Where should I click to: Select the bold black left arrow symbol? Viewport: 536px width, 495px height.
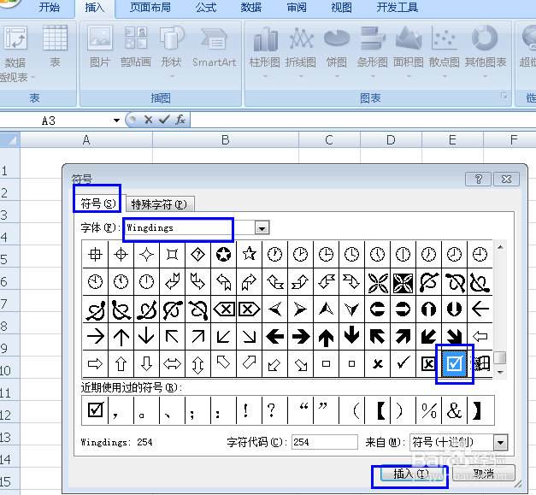(274, 336)
